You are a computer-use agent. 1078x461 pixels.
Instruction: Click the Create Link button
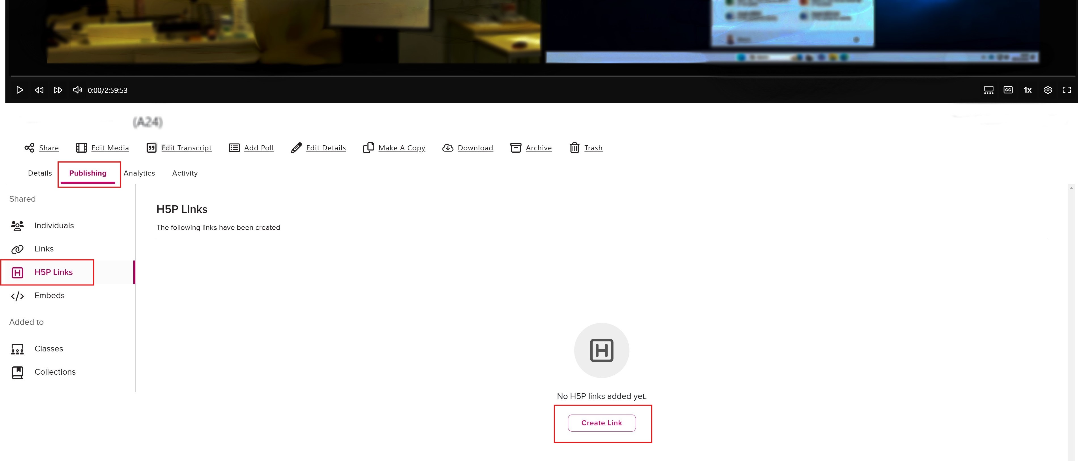[601, 422]
